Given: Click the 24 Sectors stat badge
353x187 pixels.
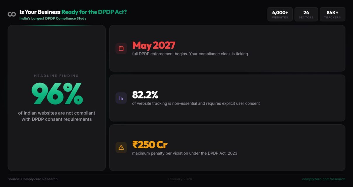Looking at the screenshot, I should pos(306,14).
